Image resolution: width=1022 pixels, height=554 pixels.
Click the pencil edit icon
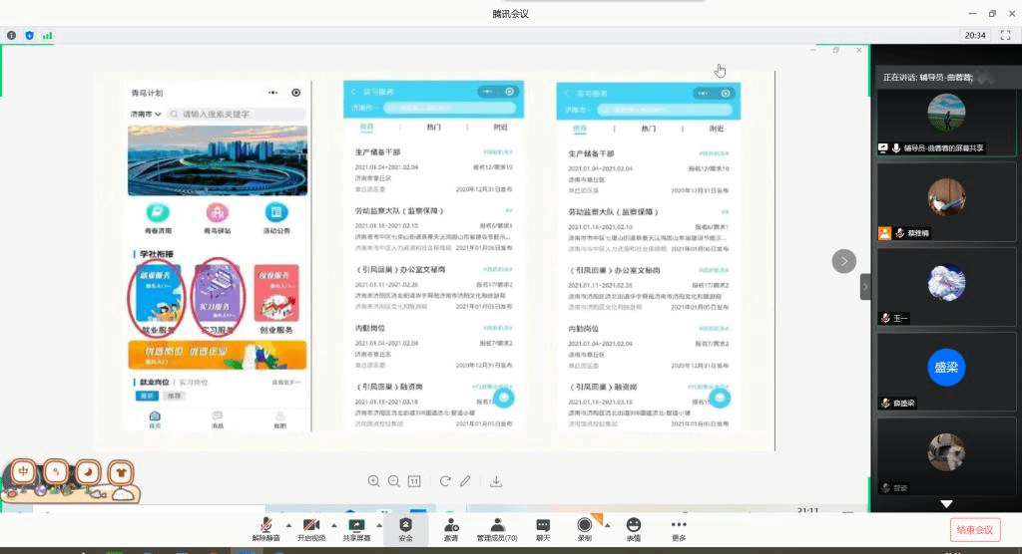tap(465, 481)
